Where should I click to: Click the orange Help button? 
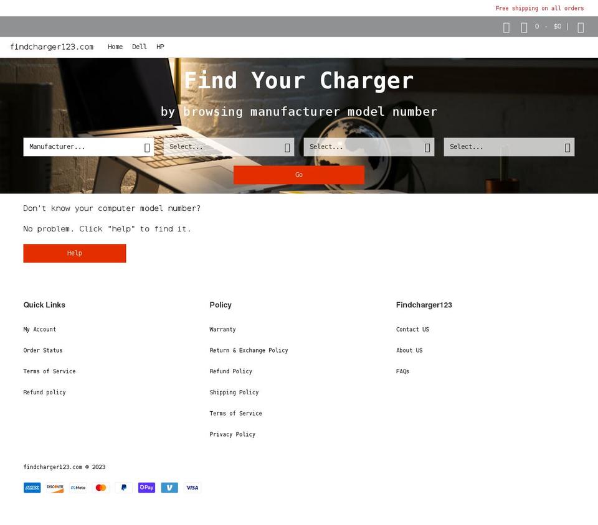click(75, 253)
